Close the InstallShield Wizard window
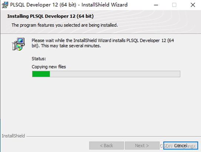This screenshot has height=152, width=201. (x=192, y=5)
